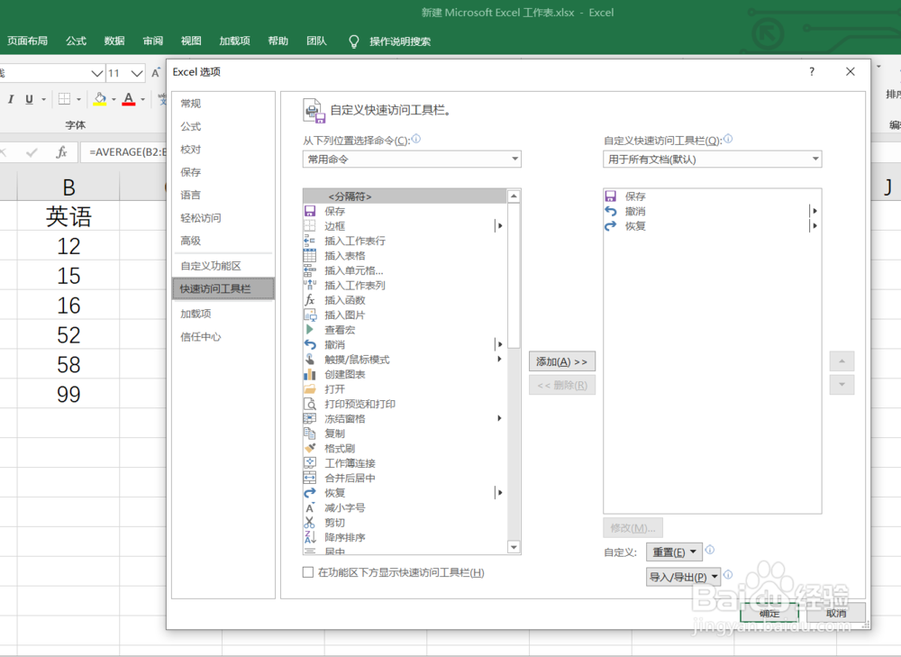The image size is (901, 657).
Task: Select the Insert Sheet Columns icon
Action: point(310,285)
